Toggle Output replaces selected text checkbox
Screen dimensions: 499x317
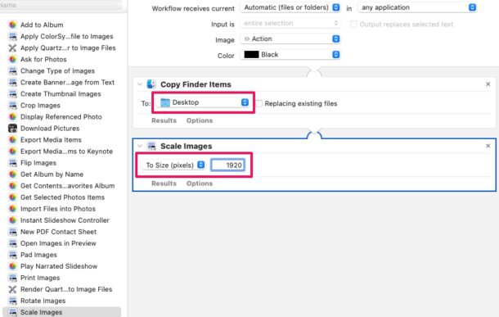click(353, 25)
